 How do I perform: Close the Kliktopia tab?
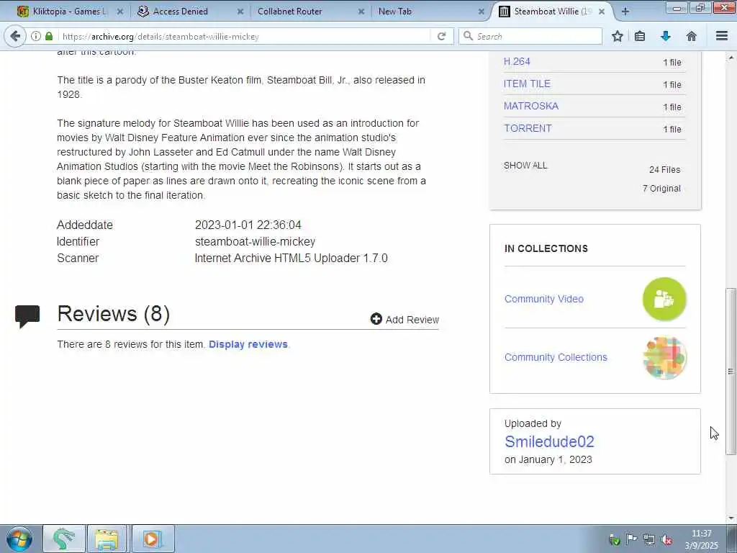click(x=120, y=12)
